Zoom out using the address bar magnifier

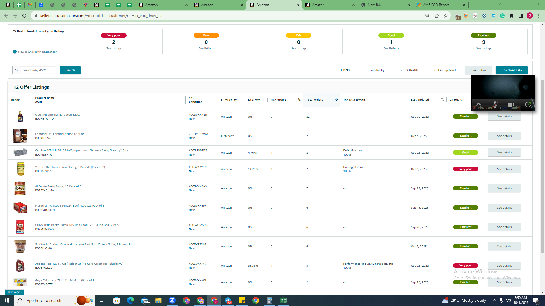[427, 16]
